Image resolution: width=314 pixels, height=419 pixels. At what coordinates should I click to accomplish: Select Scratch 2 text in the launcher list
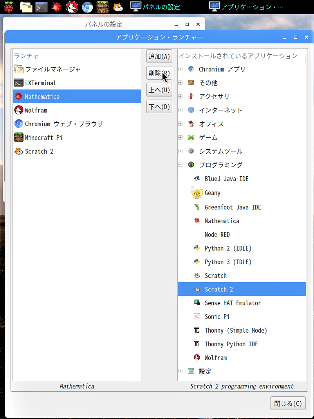(39, 152)
